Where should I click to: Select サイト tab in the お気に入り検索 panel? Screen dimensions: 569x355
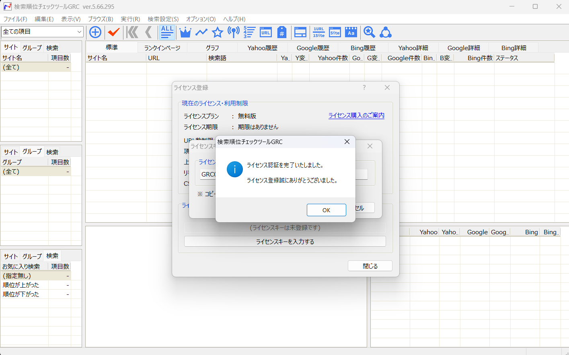11,256
